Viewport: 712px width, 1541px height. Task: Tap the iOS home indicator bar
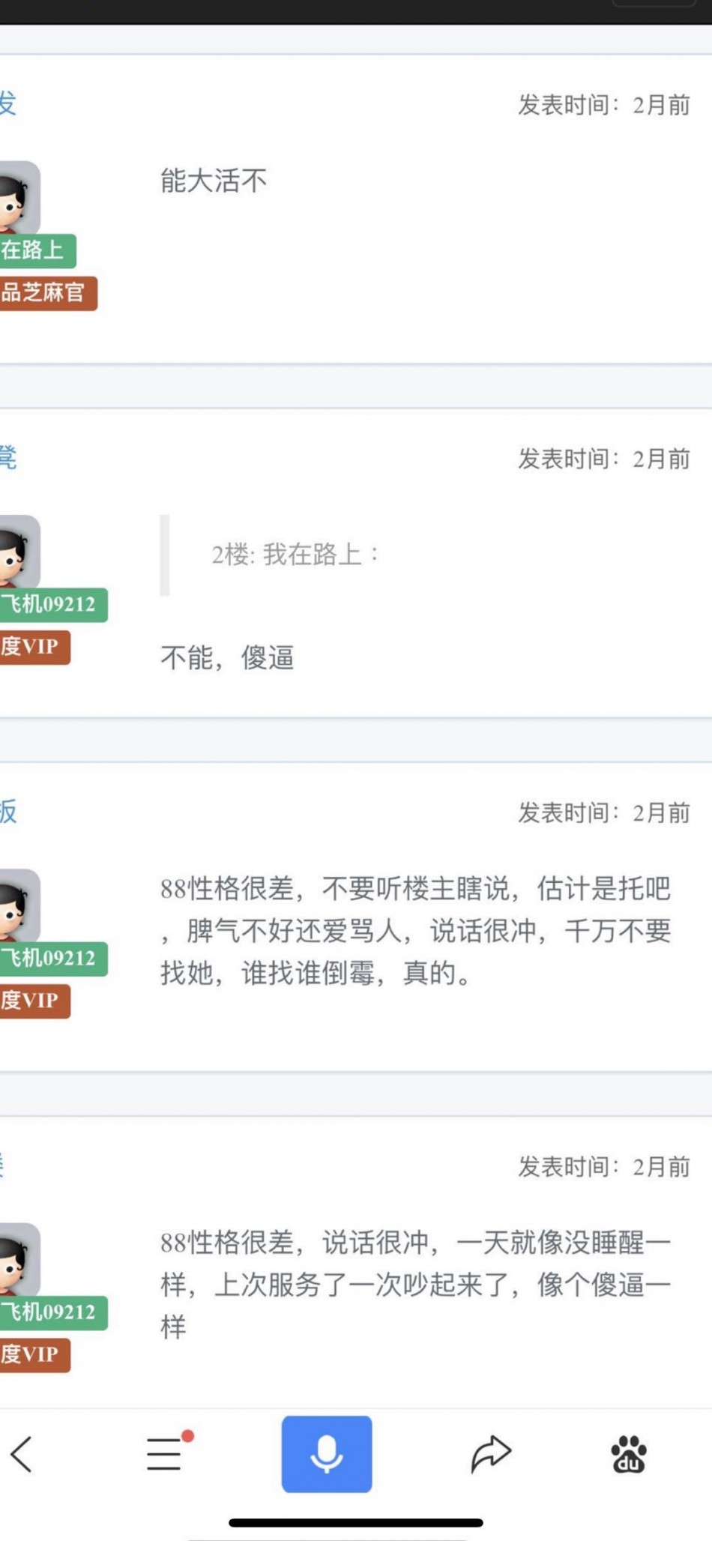(356, 1522)
